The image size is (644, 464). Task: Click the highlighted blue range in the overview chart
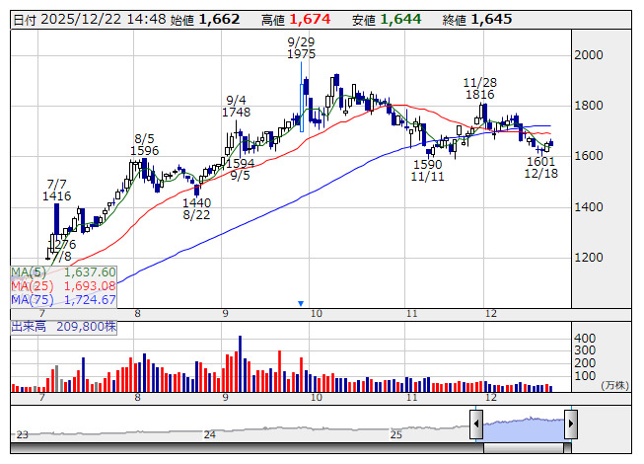[524, 427]
